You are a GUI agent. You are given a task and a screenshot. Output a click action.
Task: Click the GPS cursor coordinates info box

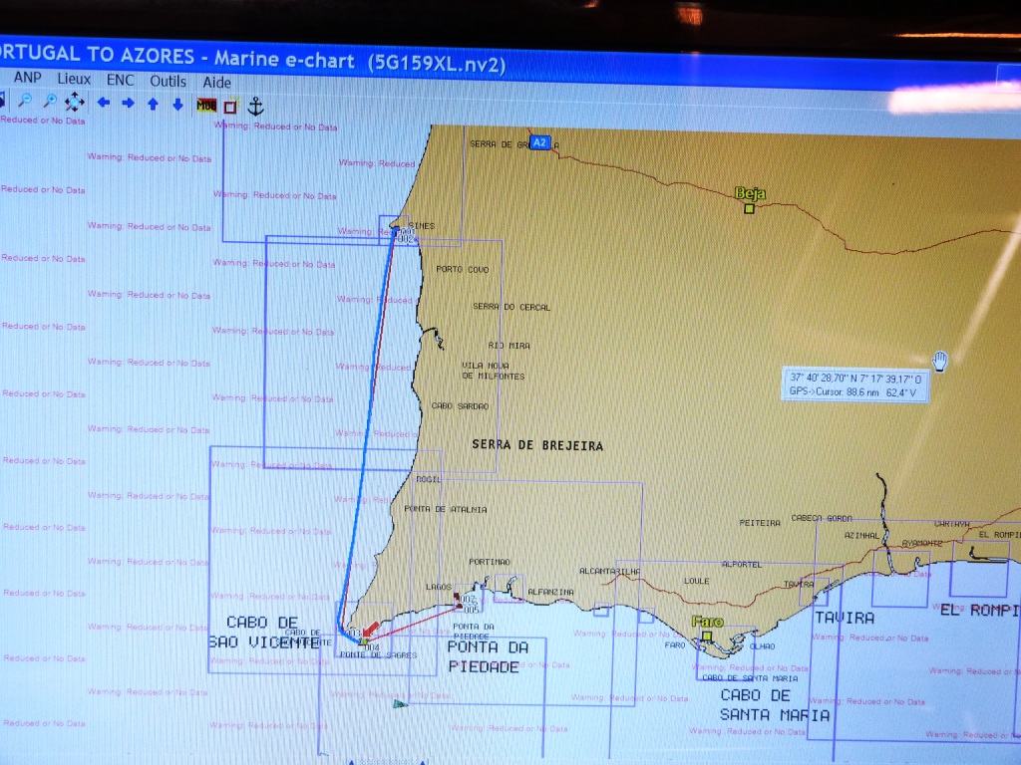click(x=855, y=384)
